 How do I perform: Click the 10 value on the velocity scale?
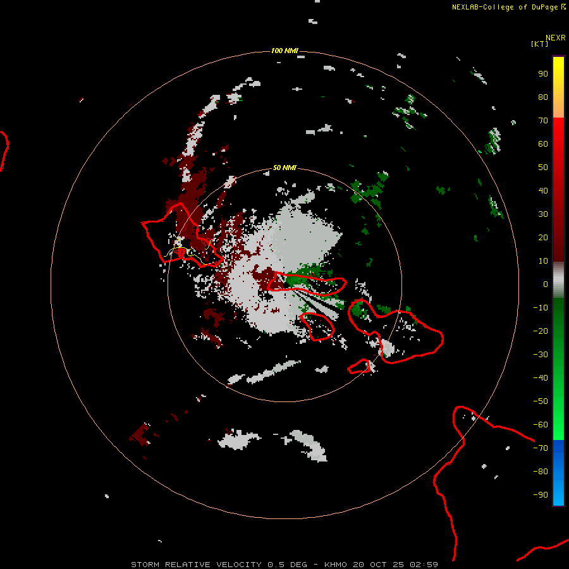click(543, 261)
